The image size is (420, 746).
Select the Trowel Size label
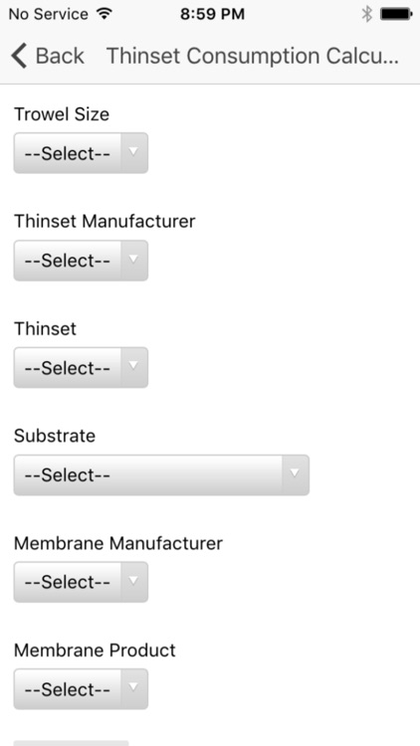click(x=62, y=114)
